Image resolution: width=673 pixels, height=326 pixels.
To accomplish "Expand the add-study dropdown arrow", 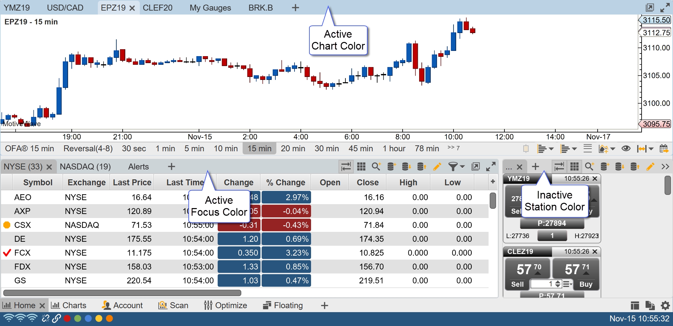I will point(613,149).
